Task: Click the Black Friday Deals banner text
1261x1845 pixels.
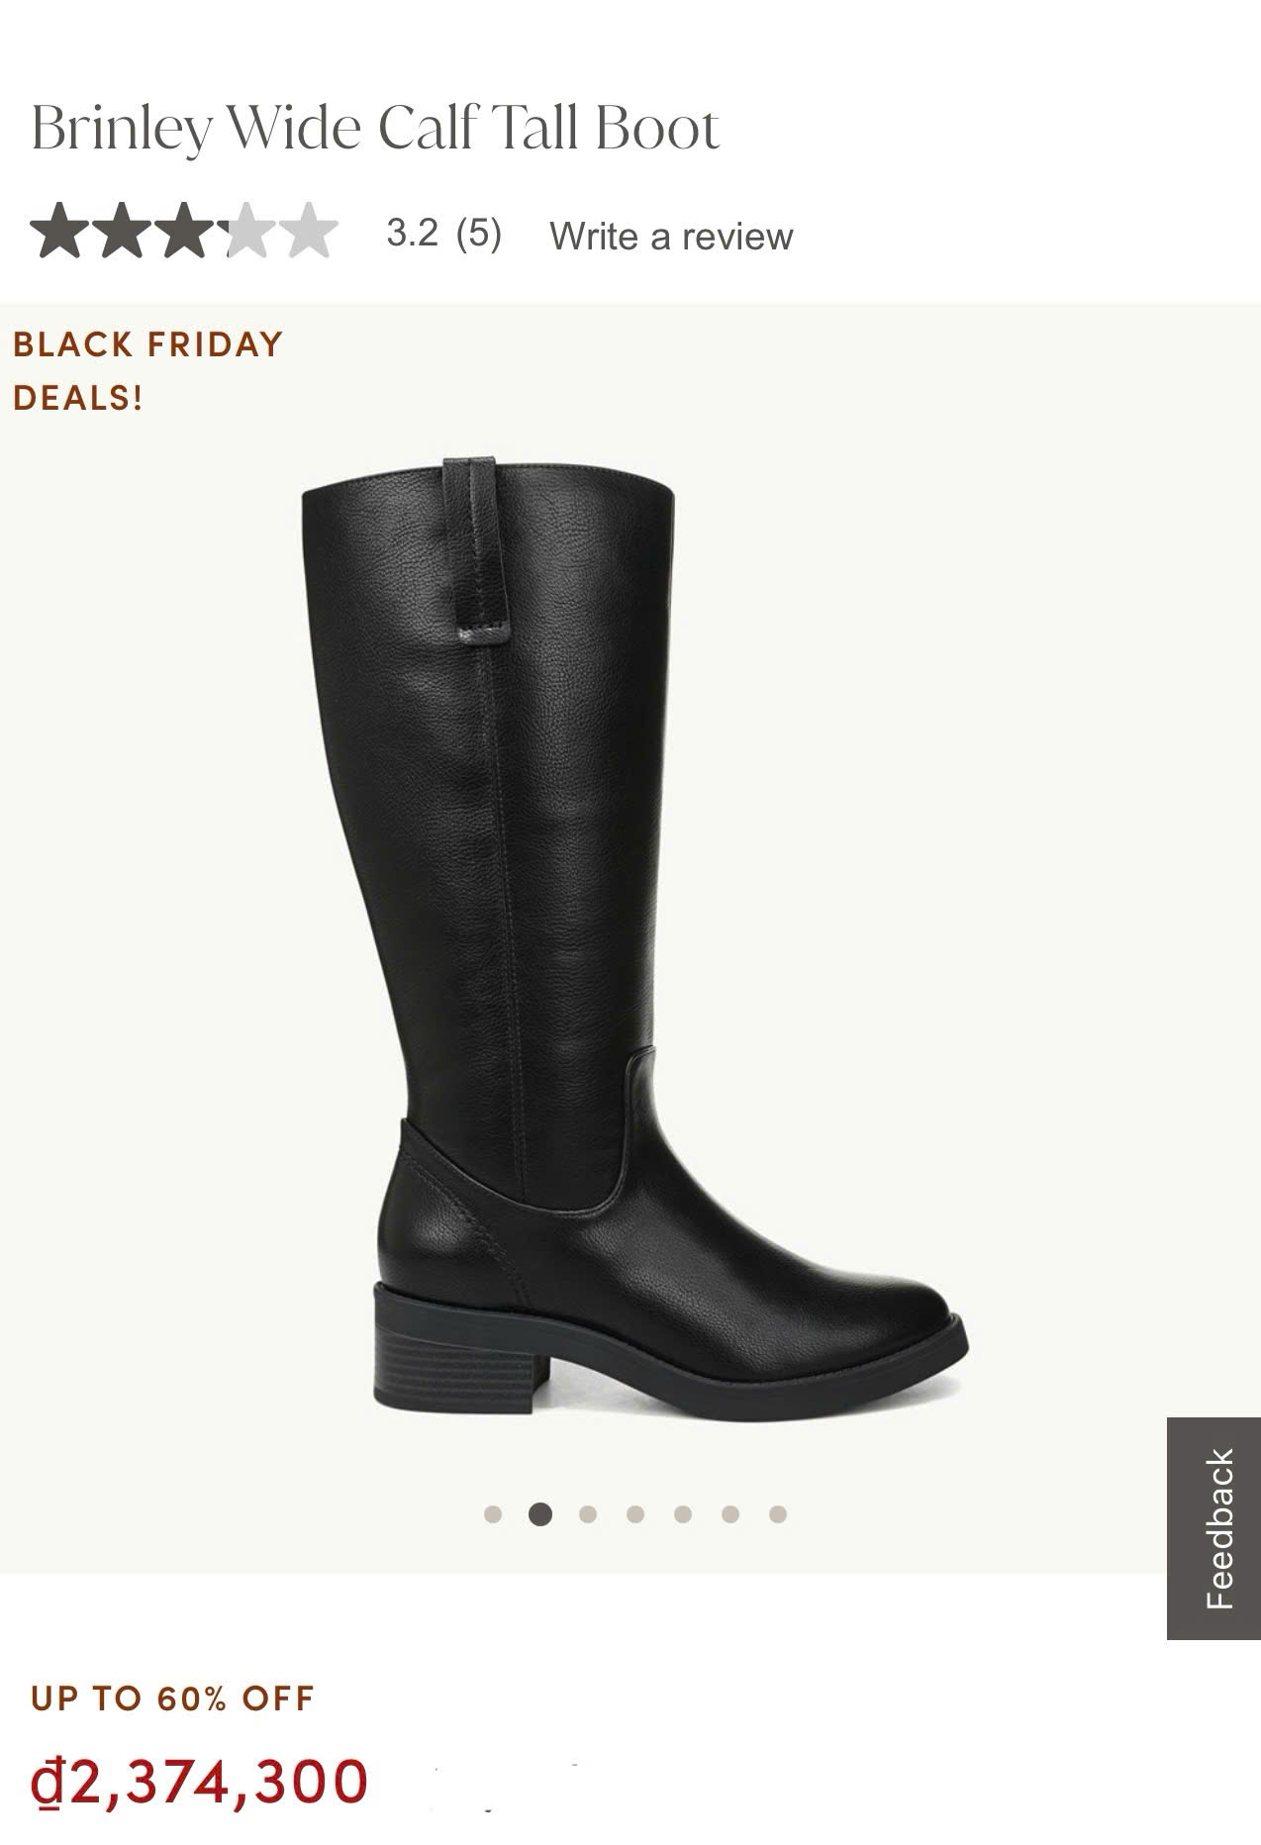Action: coord(147,371)
